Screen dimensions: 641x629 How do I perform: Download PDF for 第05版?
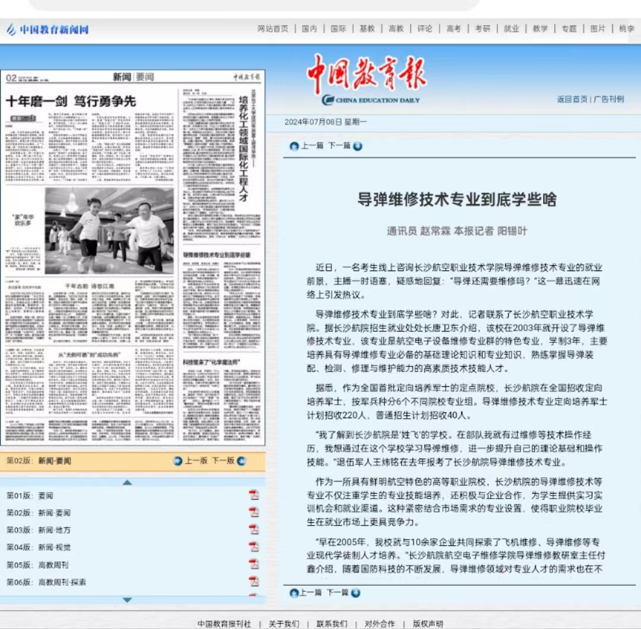point(254,564)
